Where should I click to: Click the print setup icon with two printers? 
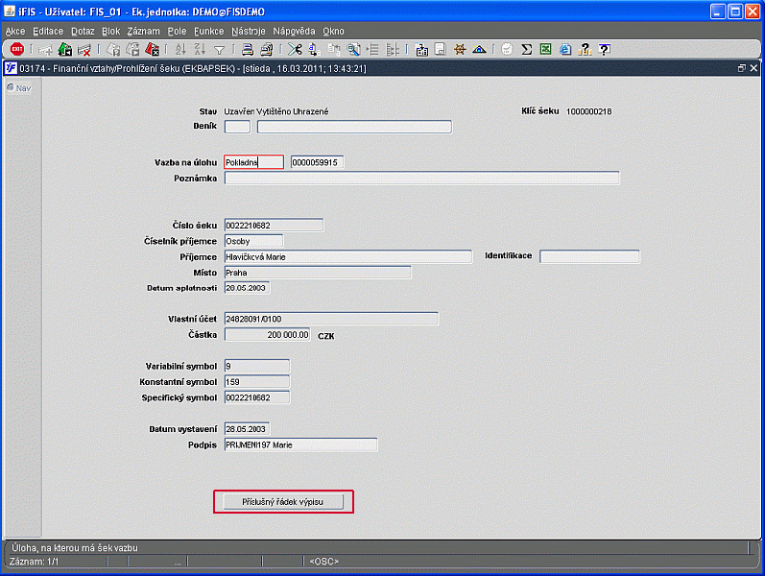[267, 49]
